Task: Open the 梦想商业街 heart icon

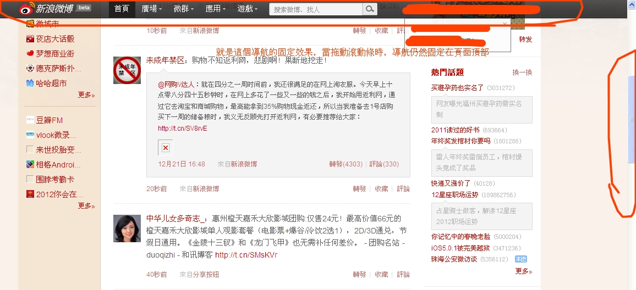Action: point(30,53)
